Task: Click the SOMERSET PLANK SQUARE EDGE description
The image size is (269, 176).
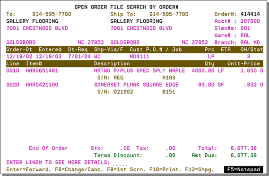Action: point(136,85)
